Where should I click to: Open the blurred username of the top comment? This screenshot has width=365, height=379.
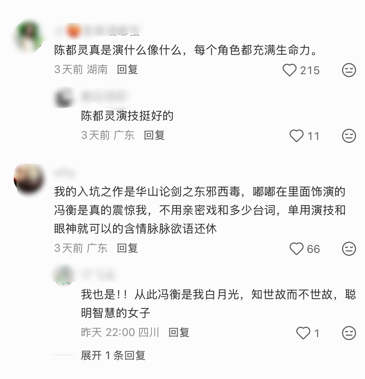pos(97,30)
